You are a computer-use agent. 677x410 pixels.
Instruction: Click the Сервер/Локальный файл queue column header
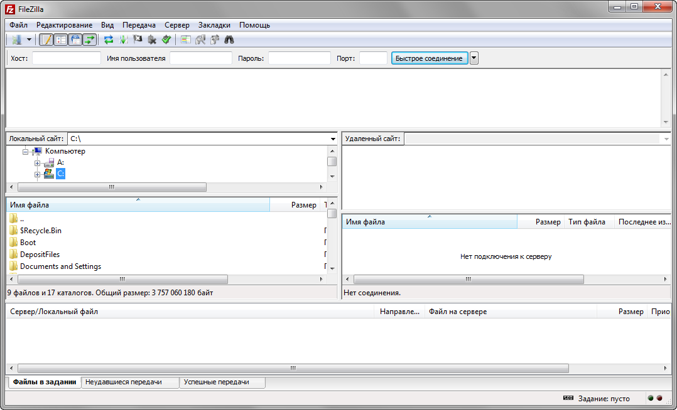tap(190, 312)
